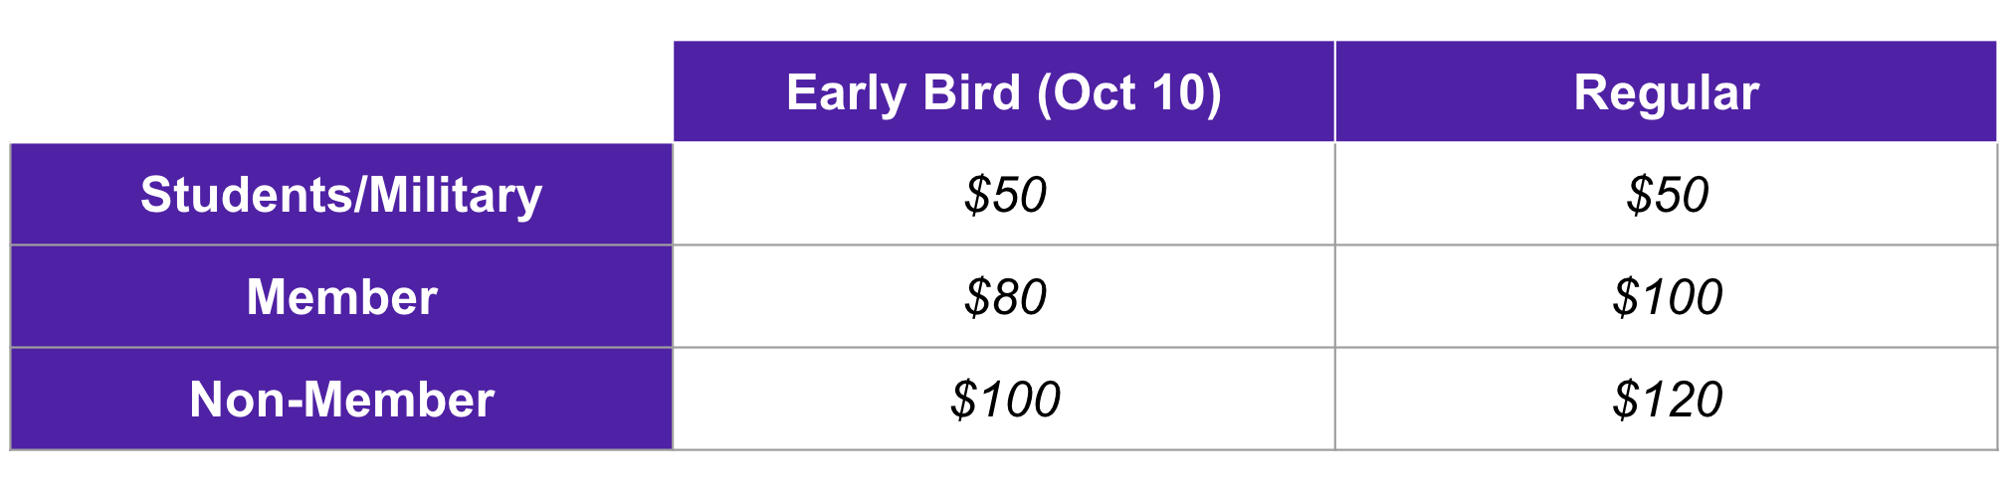Click the Students/Military row header
The width and height of the screenshot is (2012, 491).
click(341, 195)
